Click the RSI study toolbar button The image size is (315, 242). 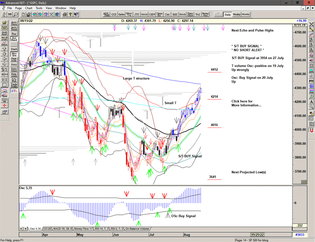tap(175, 14)
